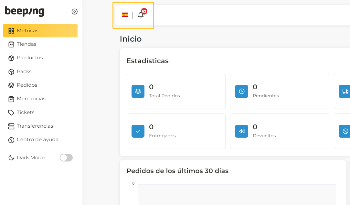Click the Devueltos rewind icon
This screenshot has width=350, height=205.
point(241,131)
